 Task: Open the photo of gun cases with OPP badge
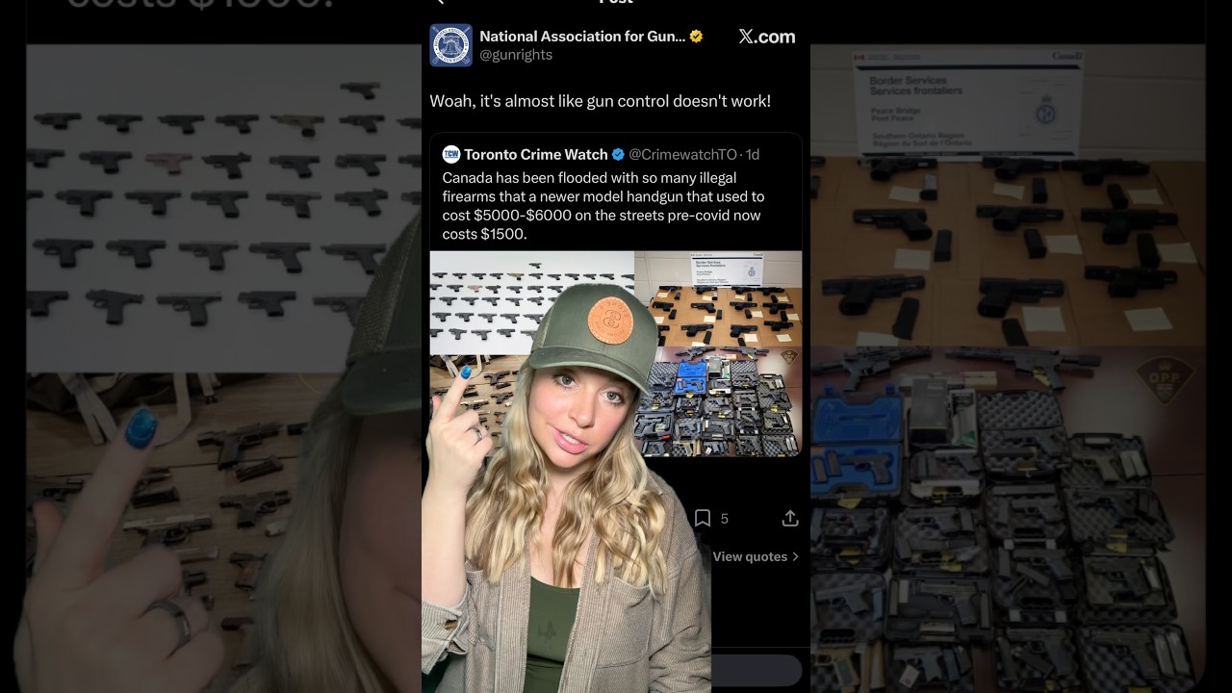click(718, 401)
